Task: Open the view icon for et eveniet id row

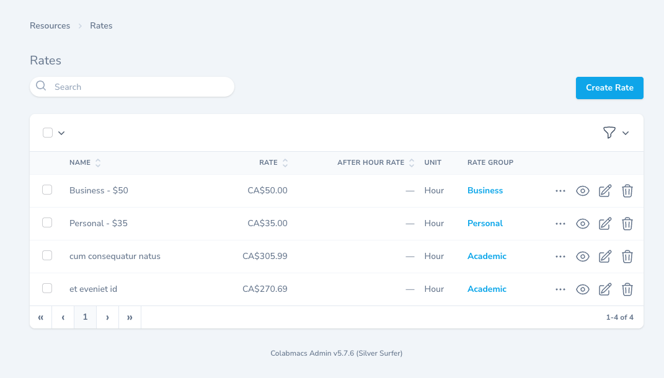Action: point(582,289)
